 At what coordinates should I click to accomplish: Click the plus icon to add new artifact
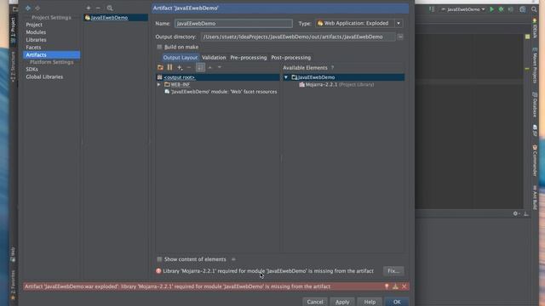pyautogui.click(x=89, y=8)
